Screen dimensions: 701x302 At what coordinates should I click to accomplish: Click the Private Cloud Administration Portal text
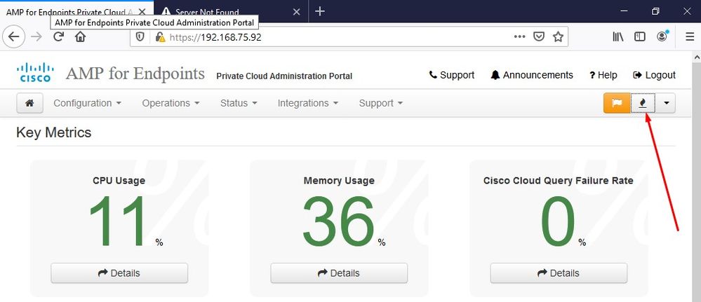(284, 76)
